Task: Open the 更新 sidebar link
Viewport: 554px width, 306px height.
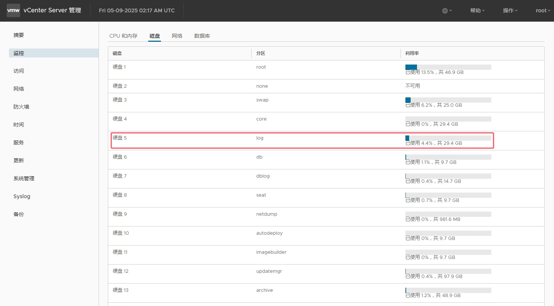Action: pyautogui.click(x=19, y=160)
